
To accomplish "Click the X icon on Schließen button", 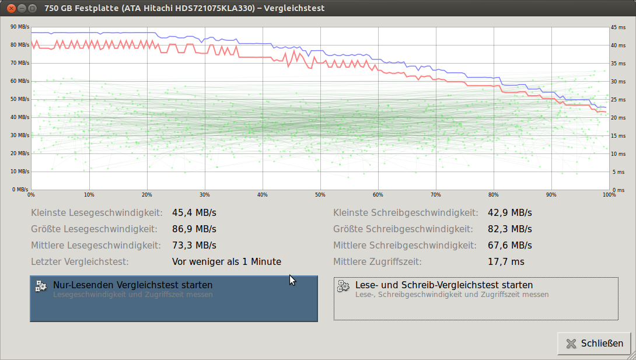I will 571,344.
